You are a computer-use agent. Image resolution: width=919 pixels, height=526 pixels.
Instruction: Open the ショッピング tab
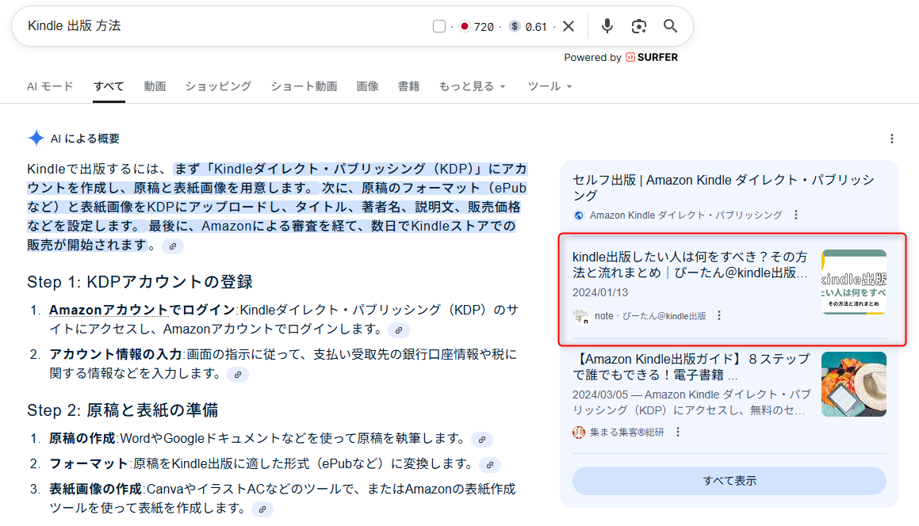coord(218,86)
